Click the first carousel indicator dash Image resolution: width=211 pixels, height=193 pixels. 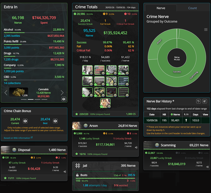point(24,99)
